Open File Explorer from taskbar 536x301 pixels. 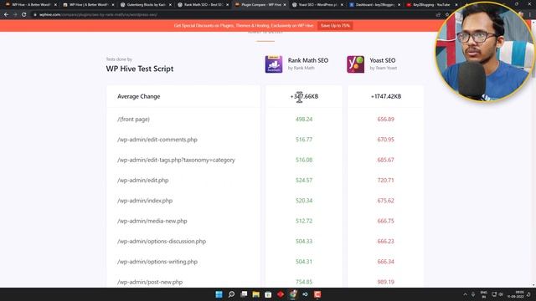click(x=255, y=294)
